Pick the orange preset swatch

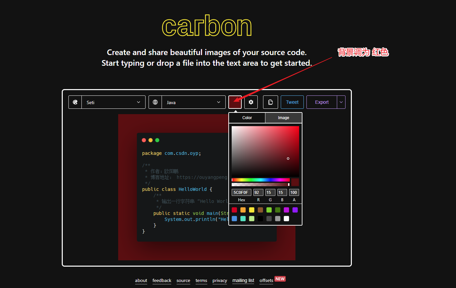243,210
